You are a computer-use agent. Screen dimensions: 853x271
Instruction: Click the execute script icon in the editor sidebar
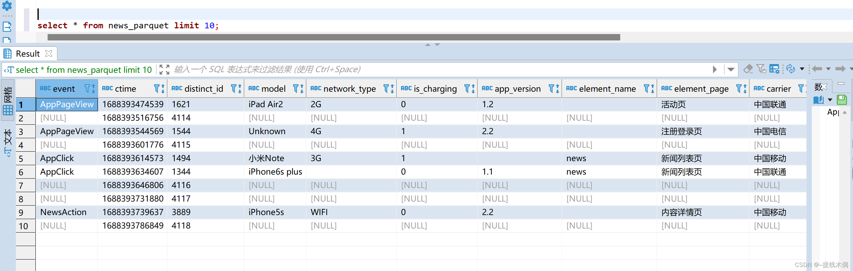pyautogui.click(x=7, y=27)
